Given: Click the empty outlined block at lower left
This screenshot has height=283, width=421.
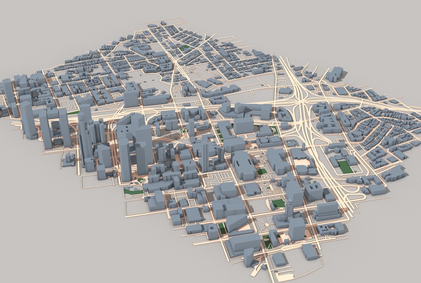Looking at the screenshot, I should [98, 182].
